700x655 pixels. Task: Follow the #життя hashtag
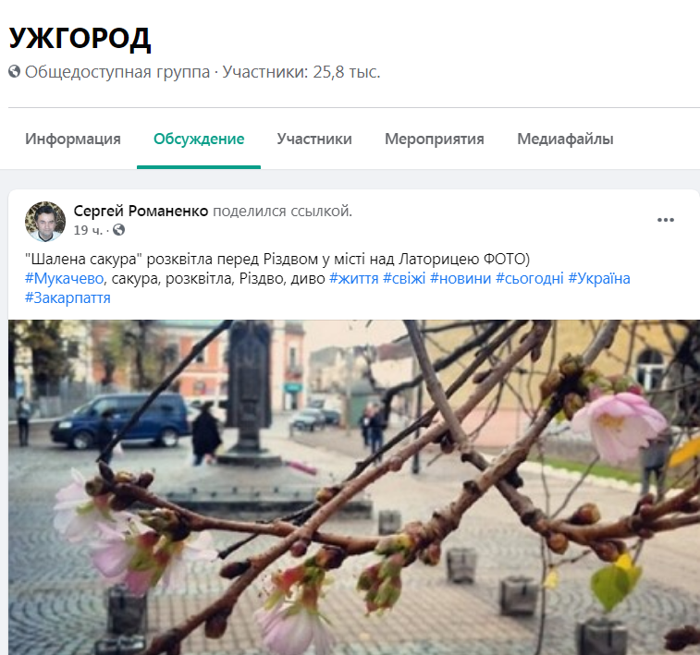click(353, 278)
